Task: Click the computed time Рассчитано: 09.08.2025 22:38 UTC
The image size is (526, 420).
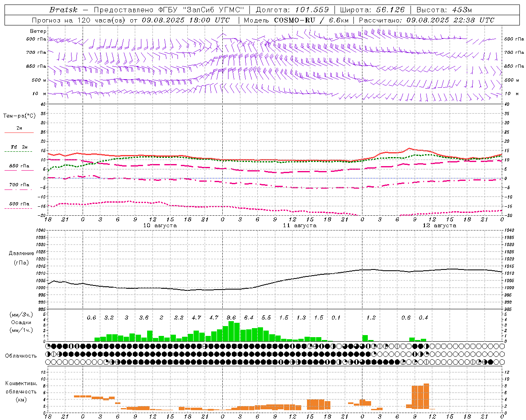Action: click(x=427, y=20)
